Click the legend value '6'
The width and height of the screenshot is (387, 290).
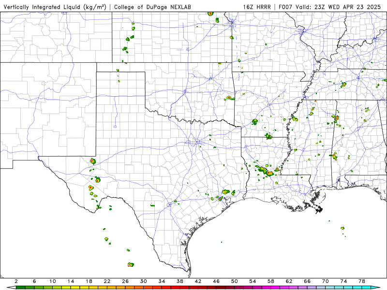pyautogui.click(x=34, y=281)
